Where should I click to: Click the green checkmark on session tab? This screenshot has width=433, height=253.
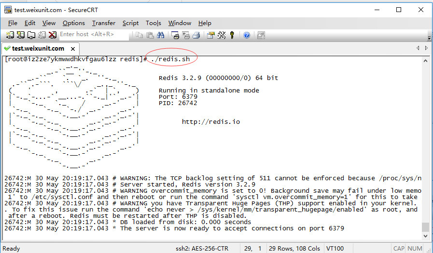7,49
